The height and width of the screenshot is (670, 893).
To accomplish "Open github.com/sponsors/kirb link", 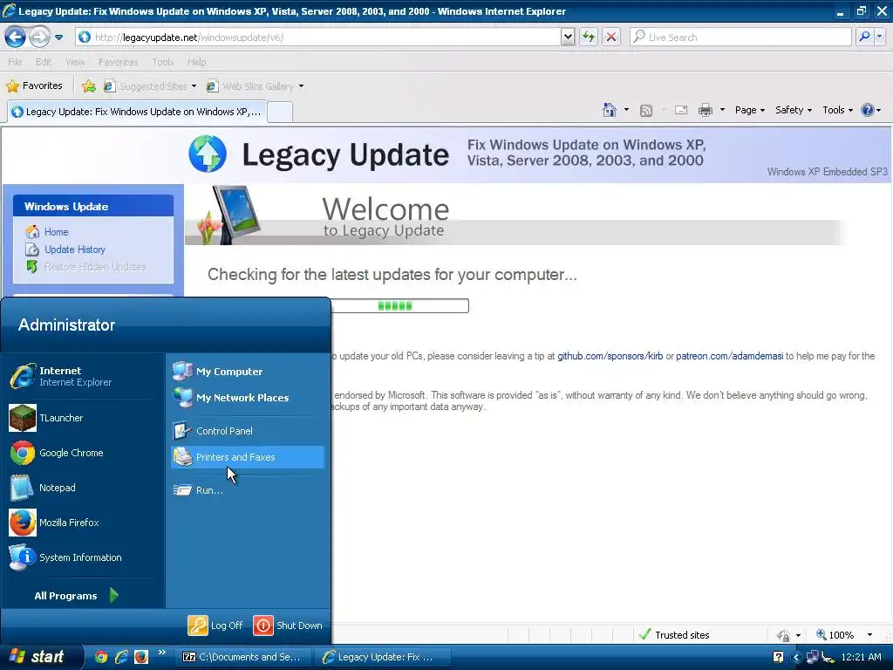I will pos(610,356).
